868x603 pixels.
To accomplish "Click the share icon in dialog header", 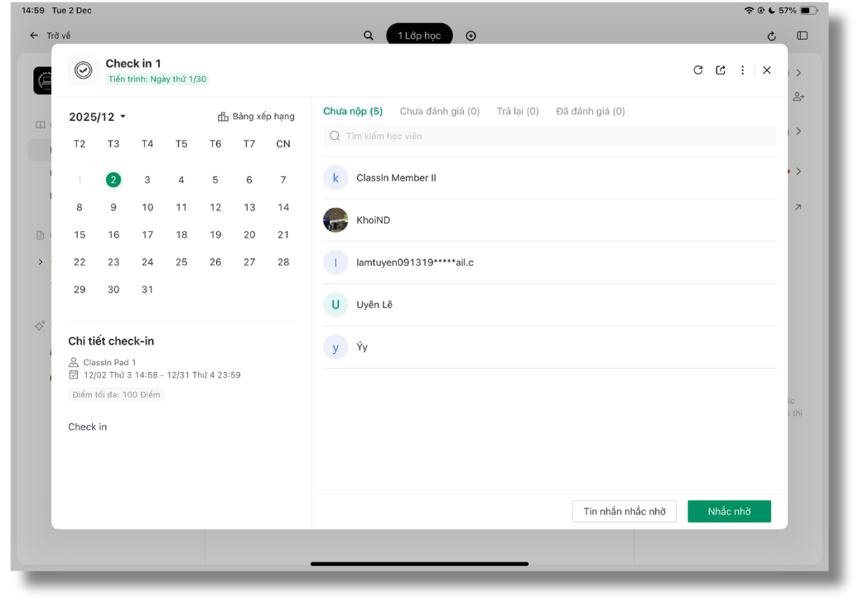I will tap(721, 70).
